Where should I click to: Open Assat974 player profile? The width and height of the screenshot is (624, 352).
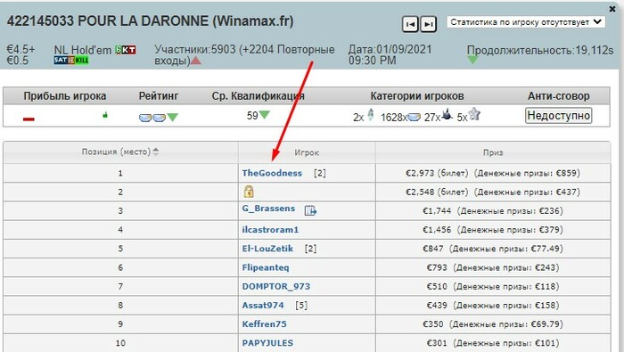pyautogui.click(x=263, y=305)
